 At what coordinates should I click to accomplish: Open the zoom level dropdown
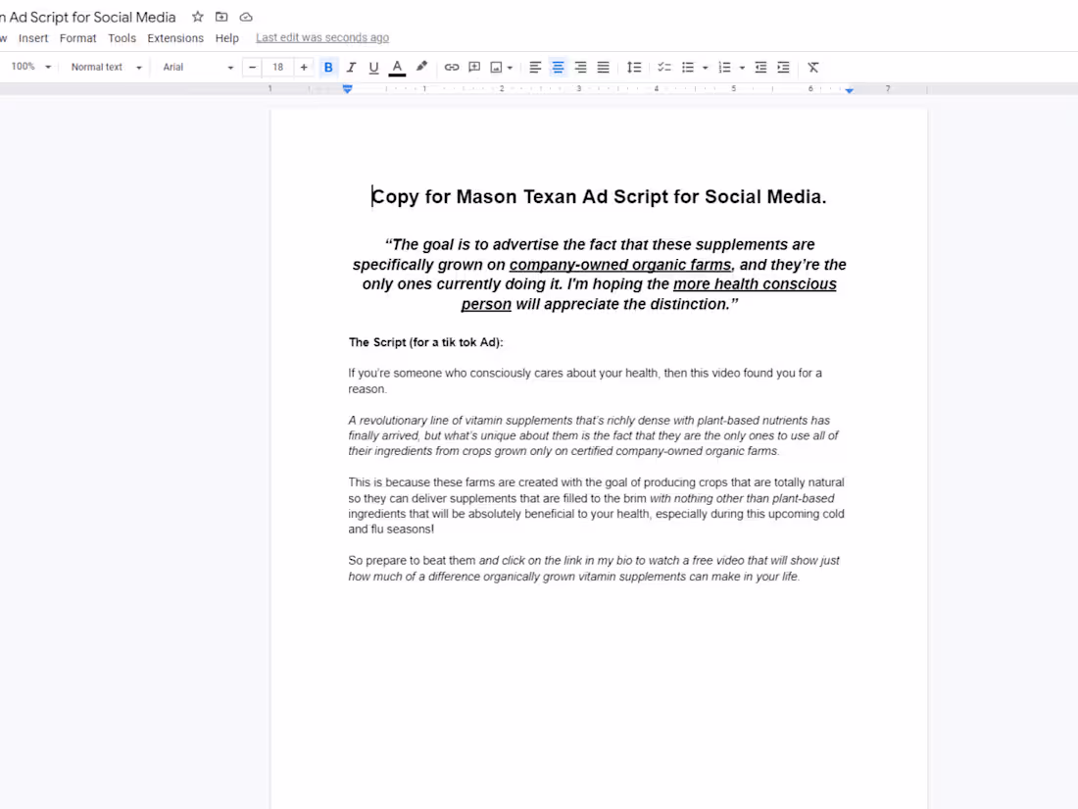tap(30, 67)
